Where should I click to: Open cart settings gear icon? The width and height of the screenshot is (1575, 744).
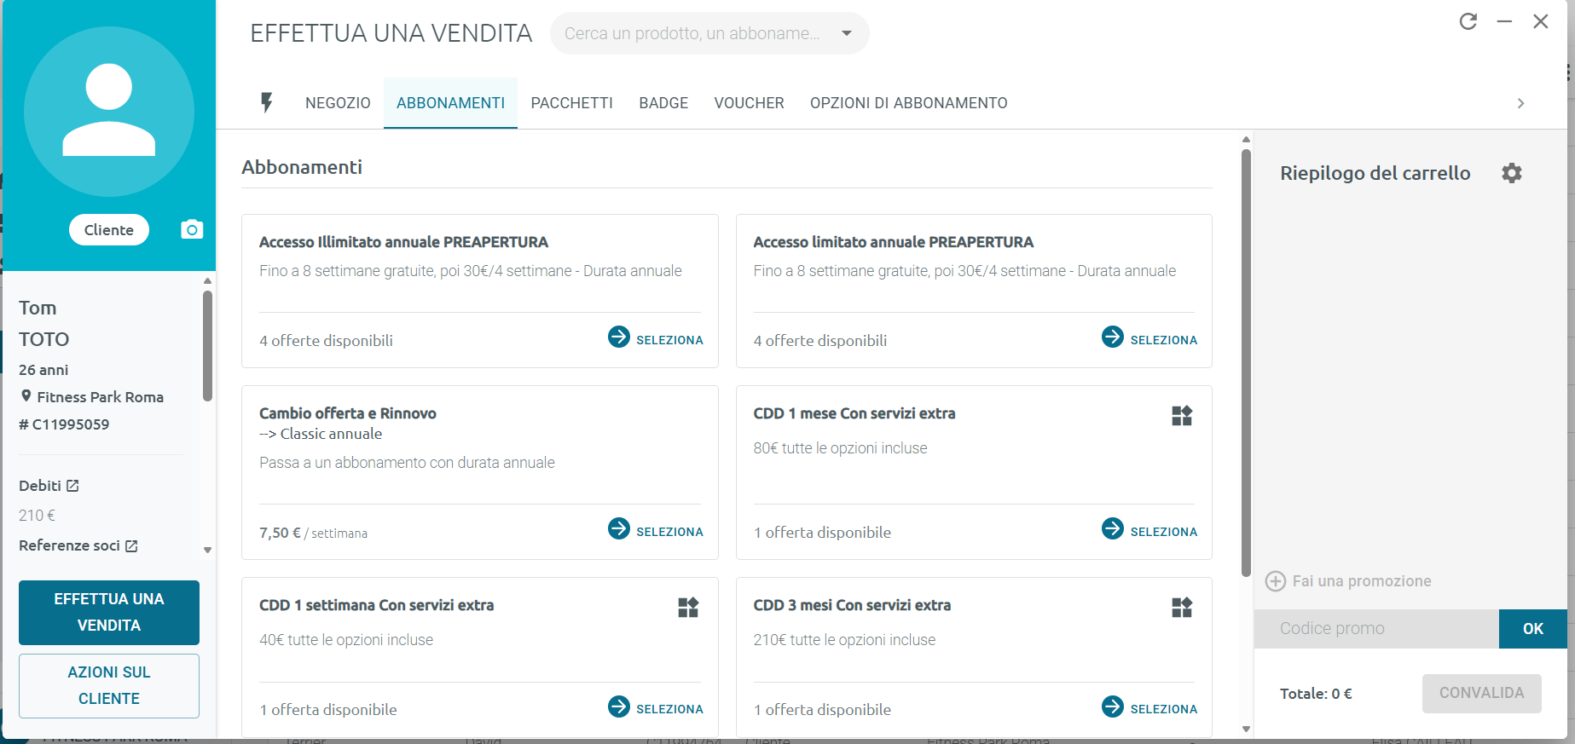point(1512,173)
